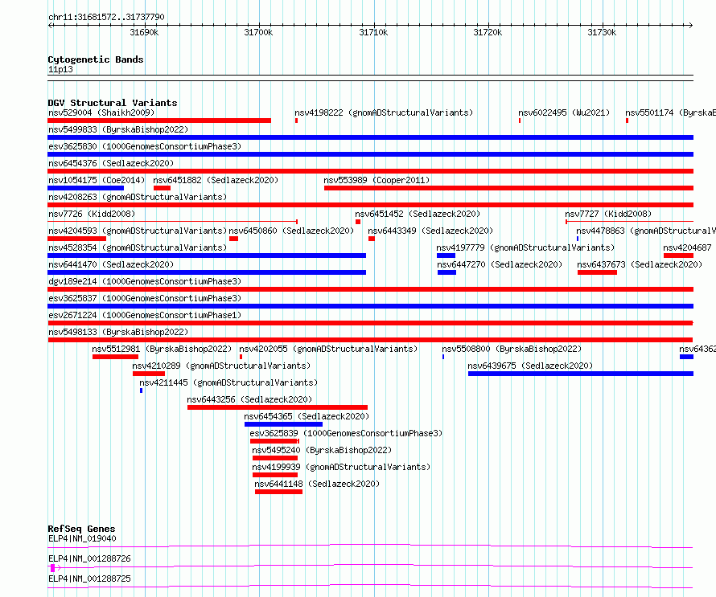The image size is (716, 597).
Task: Click nsv6450860 (Sedlazeck2020) label
Action: click(x=291, y=231)
